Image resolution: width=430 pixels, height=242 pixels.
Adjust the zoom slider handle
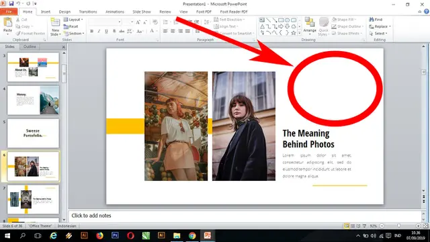pos(398,226)
